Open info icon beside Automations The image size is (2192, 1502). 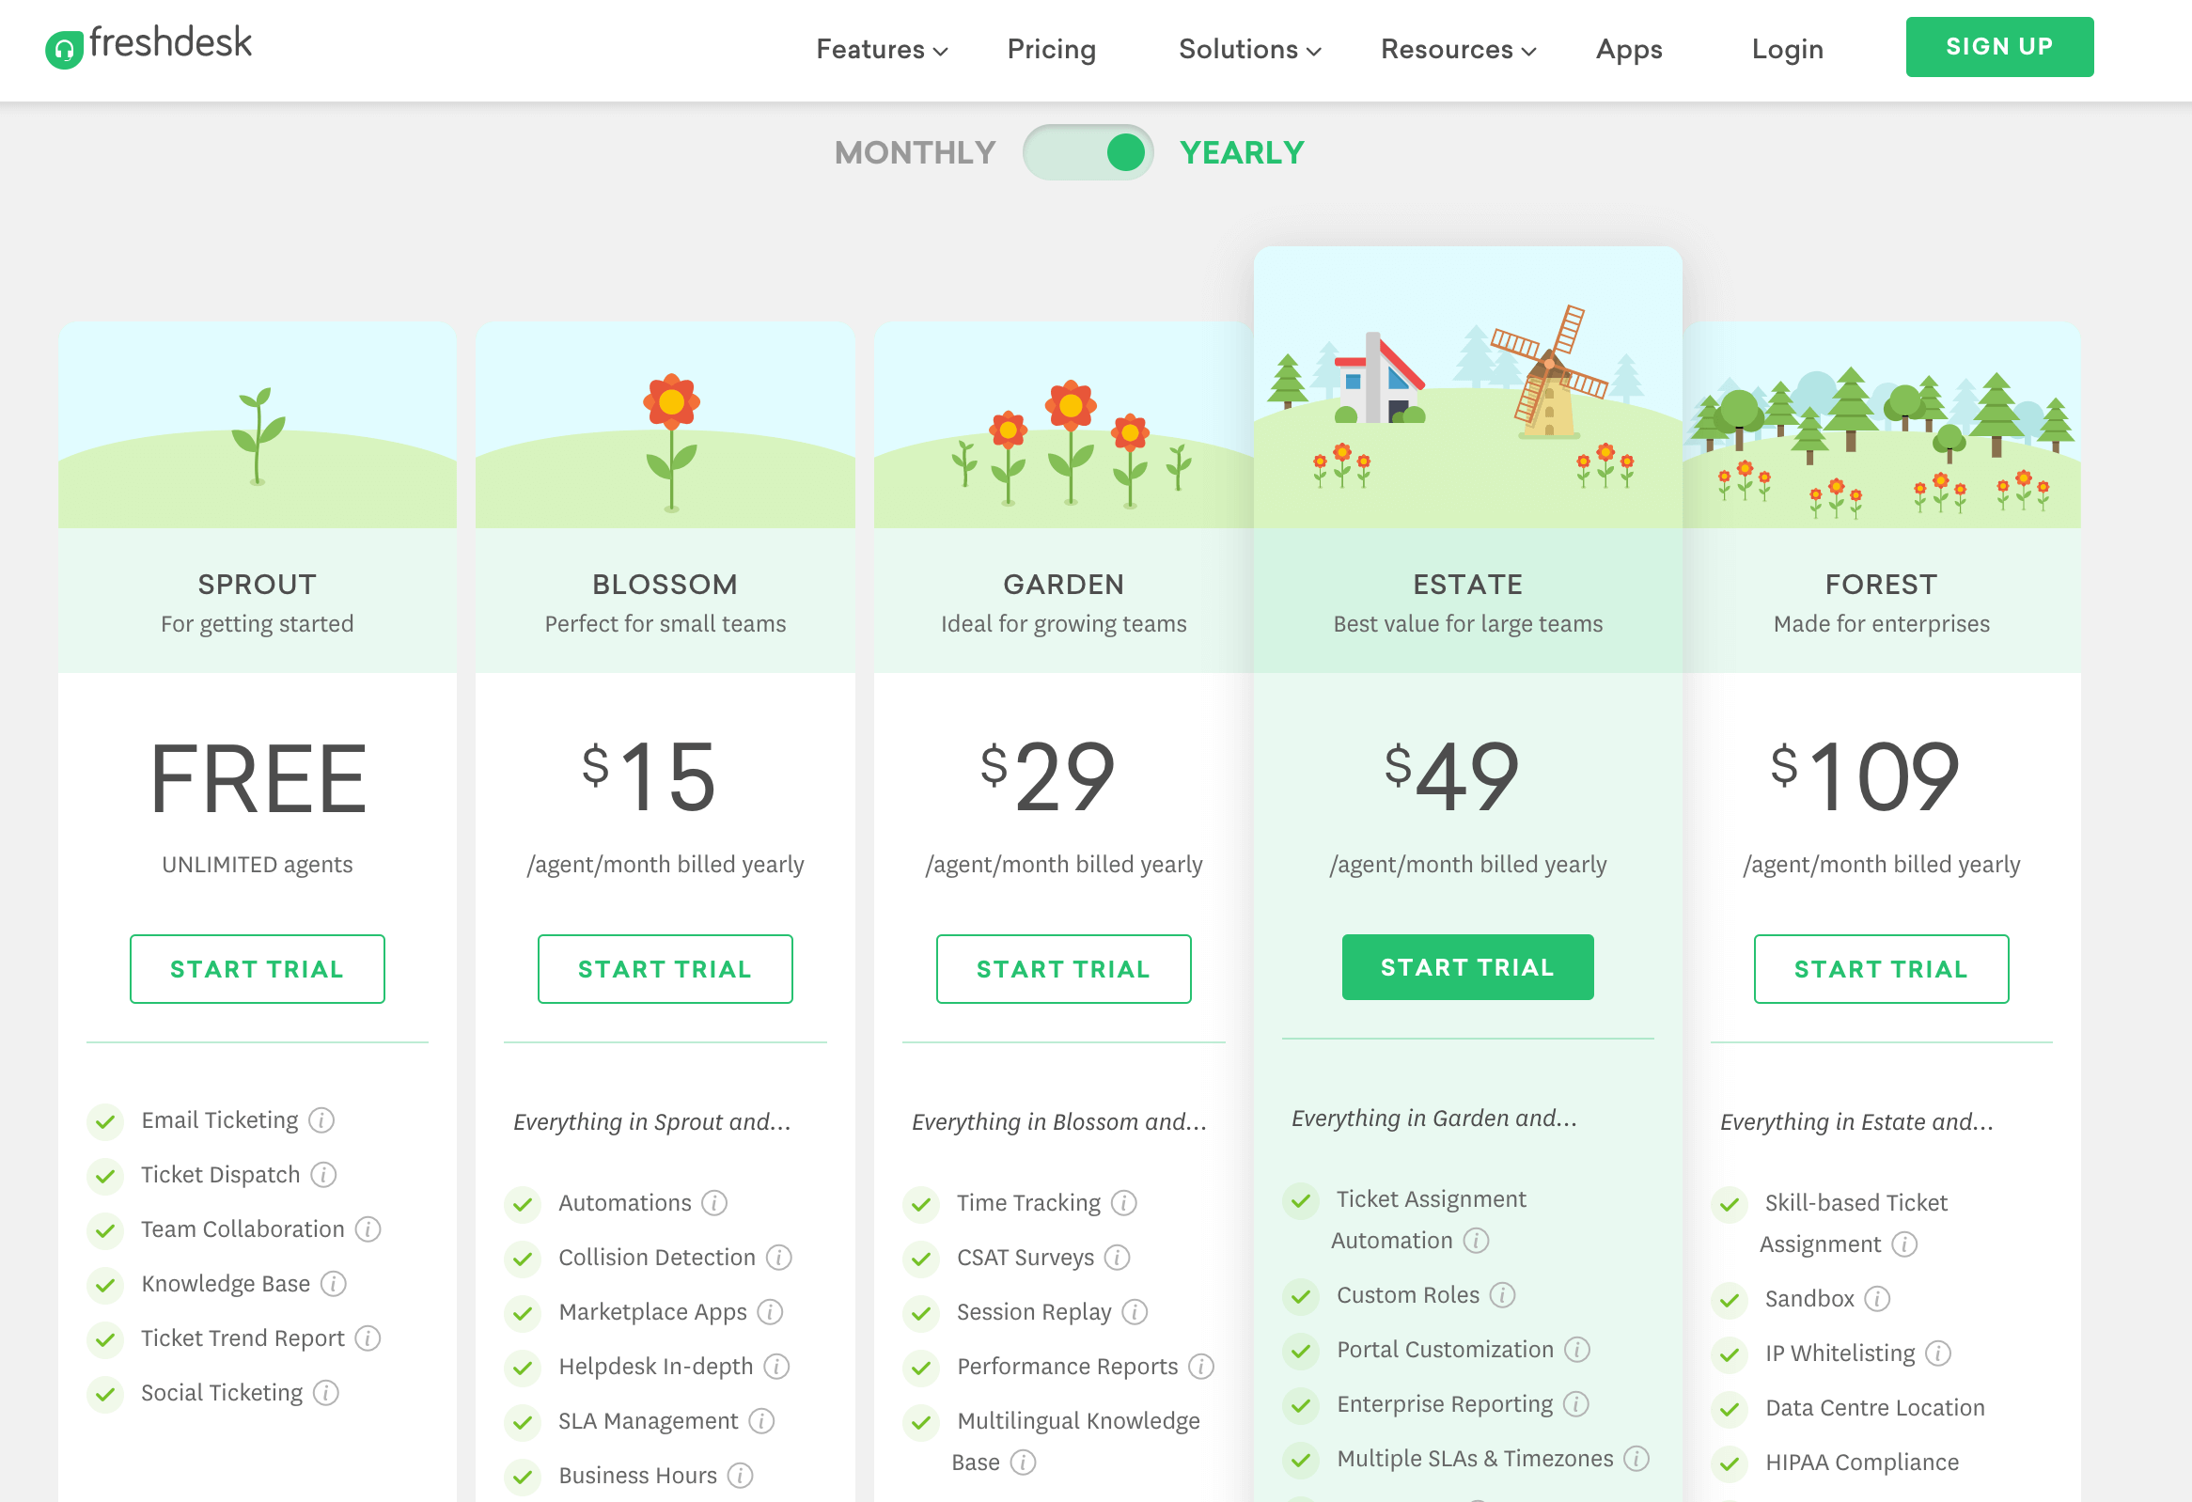point(715,1203)
